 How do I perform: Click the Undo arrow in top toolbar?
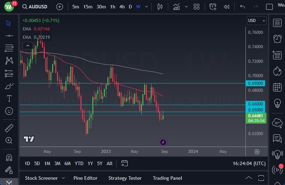pos(242,7)
